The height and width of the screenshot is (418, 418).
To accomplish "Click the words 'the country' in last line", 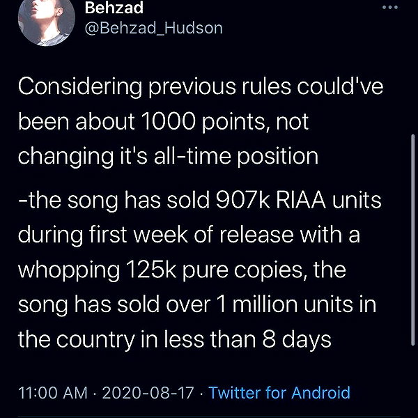I will (77, 340).
